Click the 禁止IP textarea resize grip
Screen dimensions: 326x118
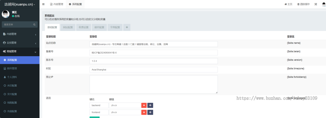[217, 93]
